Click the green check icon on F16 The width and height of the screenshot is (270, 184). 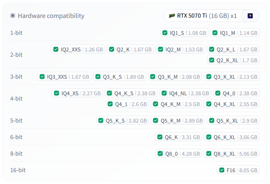pyautogui.click(x=222, y=170)
